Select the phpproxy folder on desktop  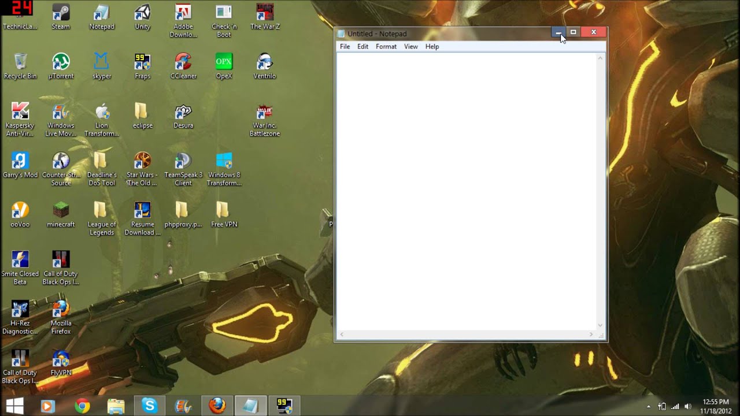[183, 214]
